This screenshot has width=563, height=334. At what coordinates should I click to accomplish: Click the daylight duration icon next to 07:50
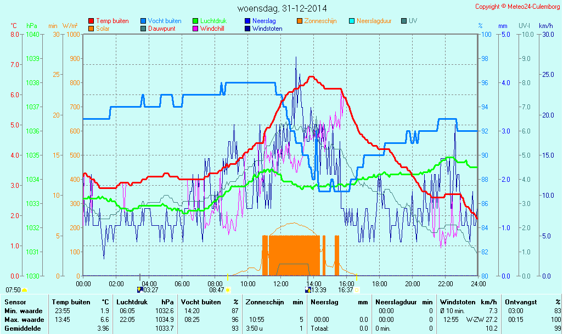click(x=24, y=290)
